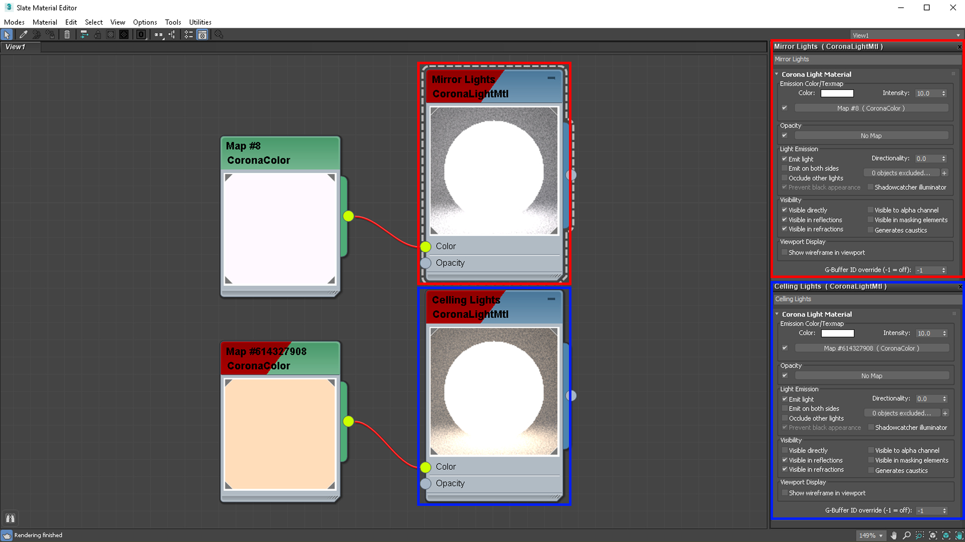Image resolution: width=965 pixels, height=542 pixels.
Task: Click the Celling Lights '0 objects excluded' button
Action: tap(901, 413)
